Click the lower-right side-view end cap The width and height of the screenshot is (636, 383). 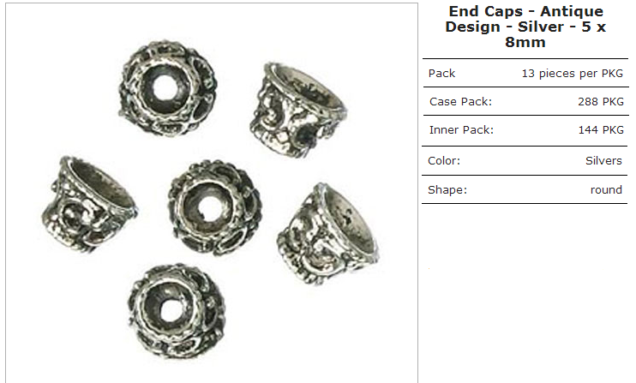coord(327,234)
